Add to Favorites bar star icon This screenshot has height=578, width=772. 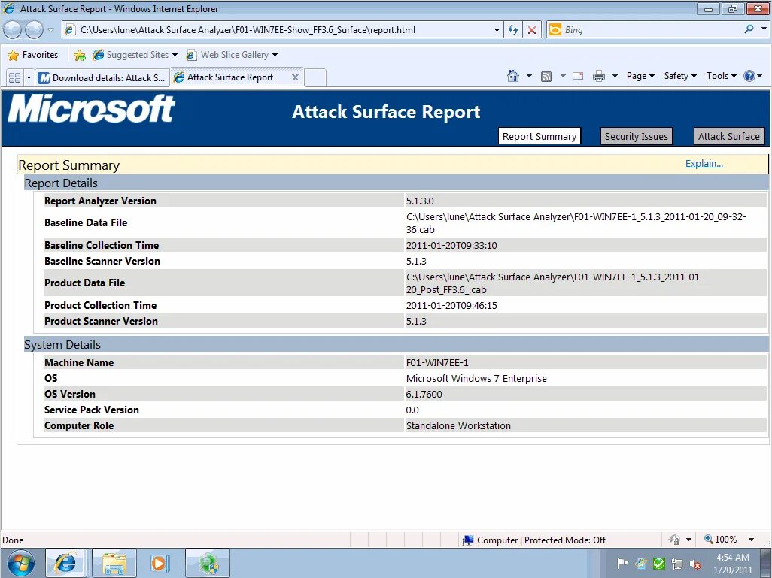pos(79,55)
